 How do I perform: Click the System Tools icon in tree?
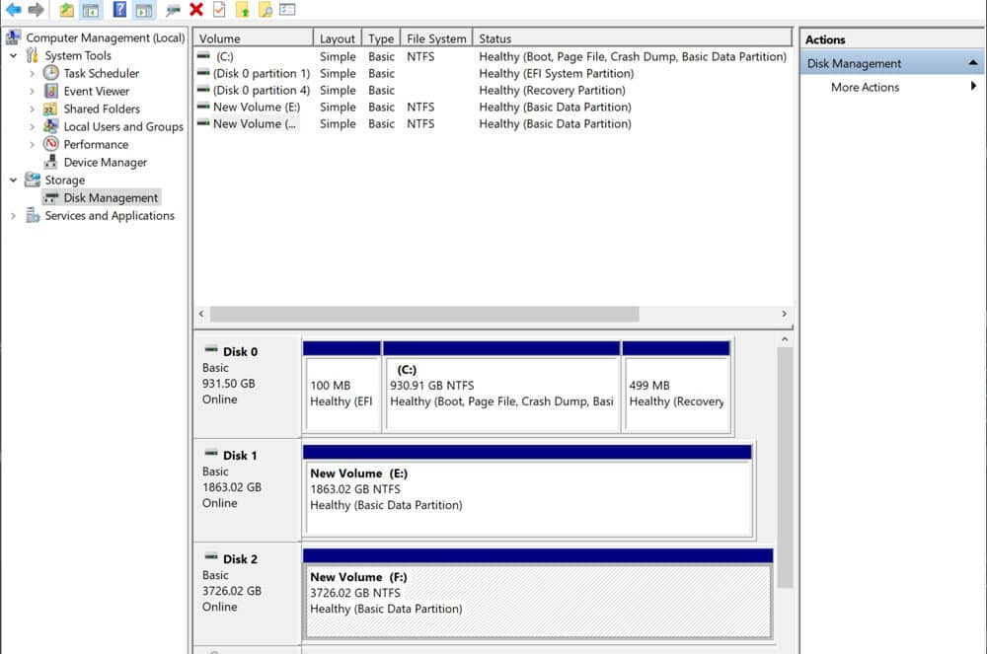pyautogui.click(x=32, y=55)
